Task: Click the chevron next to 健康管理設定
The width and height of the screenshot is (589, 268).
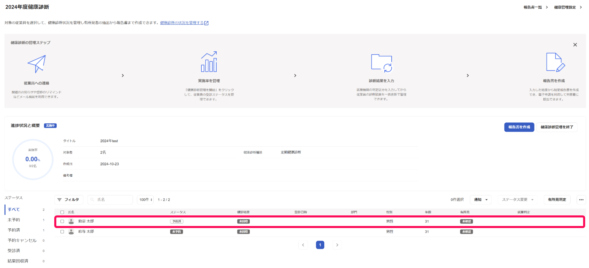Action: [581, 7]
